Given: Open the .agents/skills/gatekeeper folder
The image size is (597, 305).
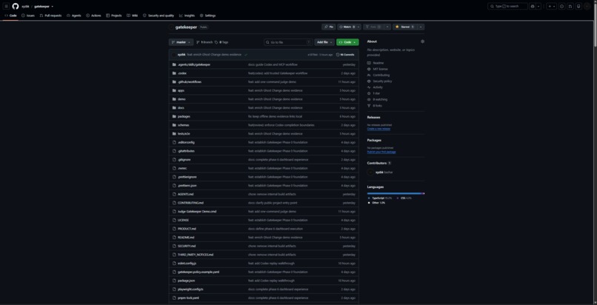Looking at the screenshot, I should (x=194, y=64).
